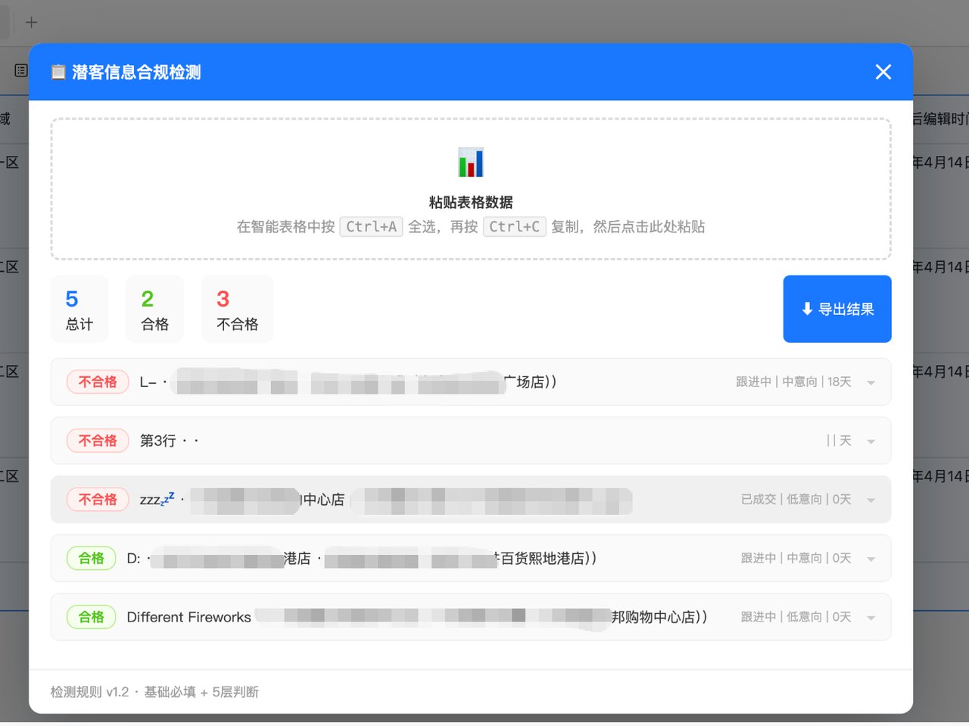Click 不合格 badge on L– row

98,382
